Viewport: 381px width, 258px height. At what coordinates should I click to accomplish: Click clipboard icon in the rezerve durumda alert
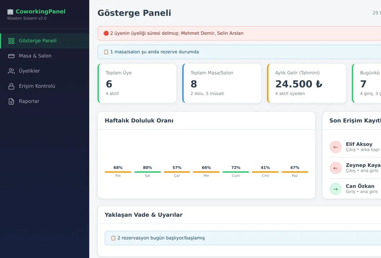tap(106, 52)
